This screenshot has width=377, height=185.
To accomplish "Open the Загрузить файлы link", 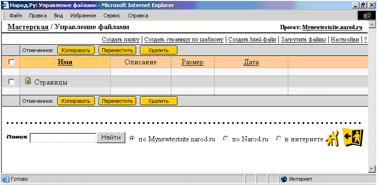I will 303,39.
